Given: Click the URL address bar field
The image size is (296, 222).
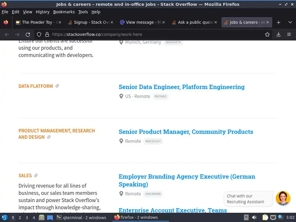Looking at the screenshot, I should (156, 34).
